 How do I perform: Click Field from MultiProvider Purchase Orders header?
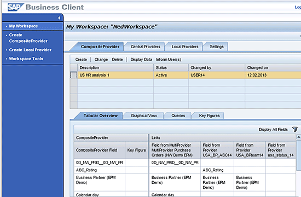175,150
